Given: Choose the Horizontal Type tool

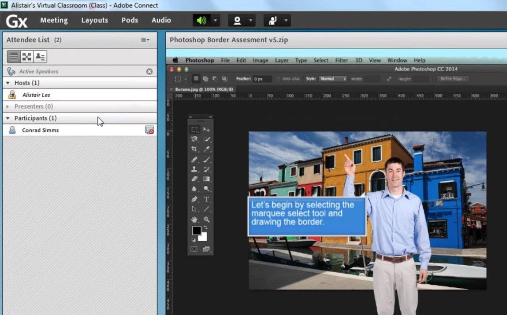Looking at the screenshot, I should click(x=207, y=199).
